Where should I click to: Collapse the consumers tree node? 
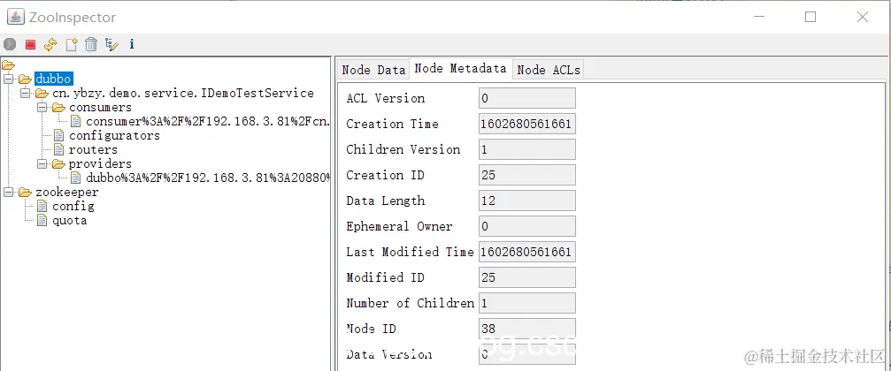click(42, 107)
